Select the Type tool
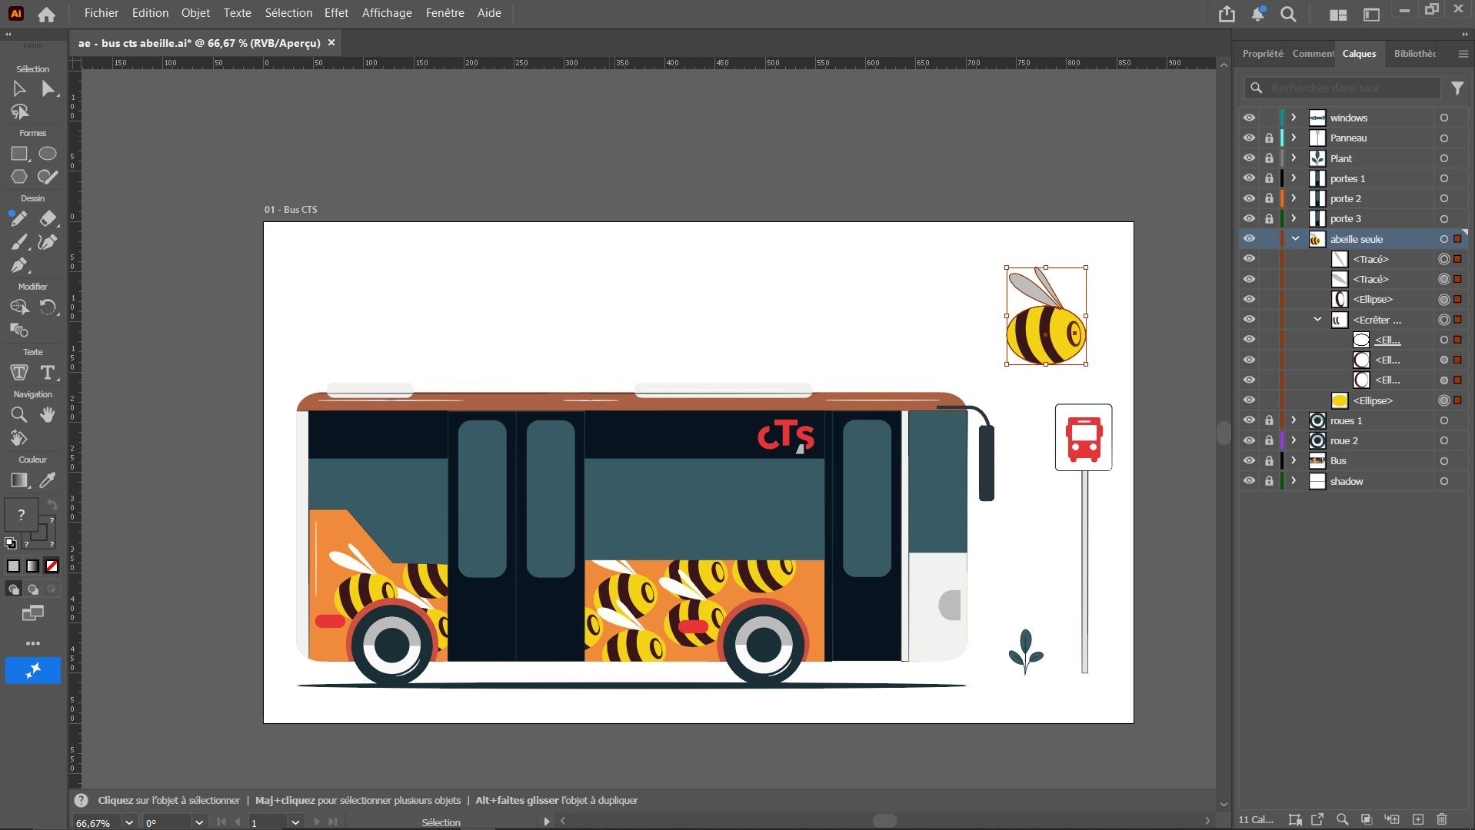Image resolution: width=1475 pixels, height=830 pixels. click(x=48, y=373)
